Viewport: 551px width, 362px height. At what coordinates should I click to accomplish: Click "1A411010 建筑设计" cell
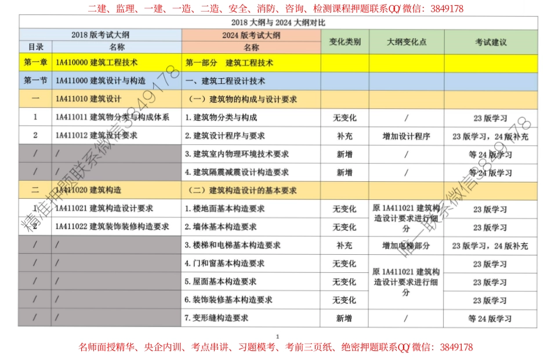(117, 98)
